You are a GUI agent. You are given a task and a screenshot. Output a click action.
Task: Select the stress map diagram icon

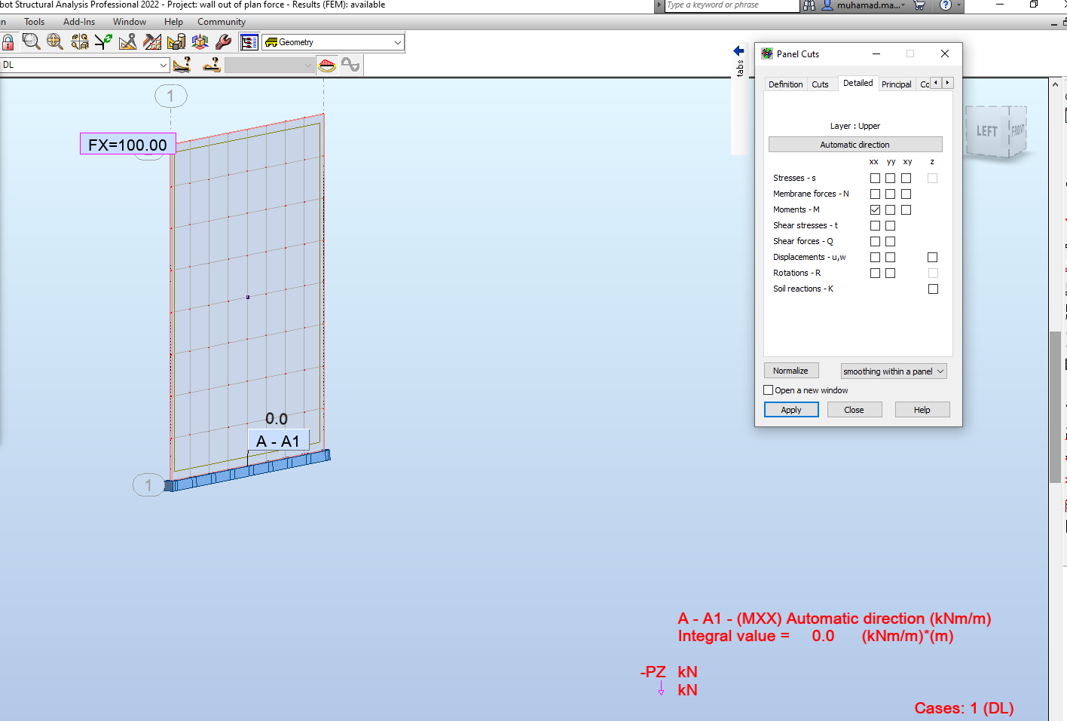click(327, 65)
